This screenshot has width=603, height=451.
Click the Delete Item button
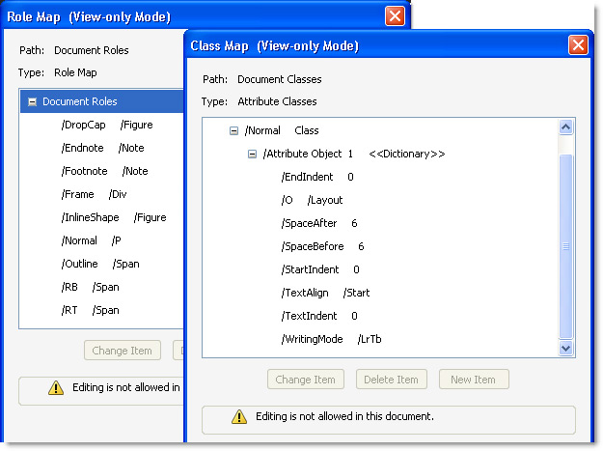point(391,380)
